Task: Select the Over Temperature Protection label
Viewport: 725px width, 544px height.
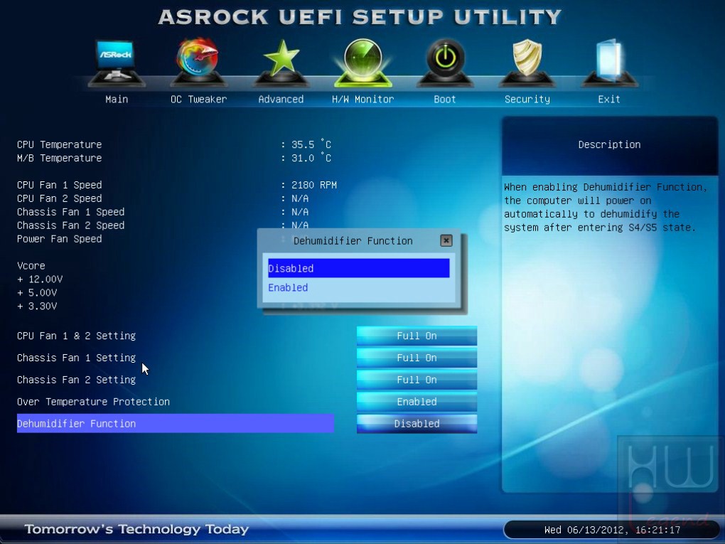Action: pyautogui.click(x=93, y=402)
